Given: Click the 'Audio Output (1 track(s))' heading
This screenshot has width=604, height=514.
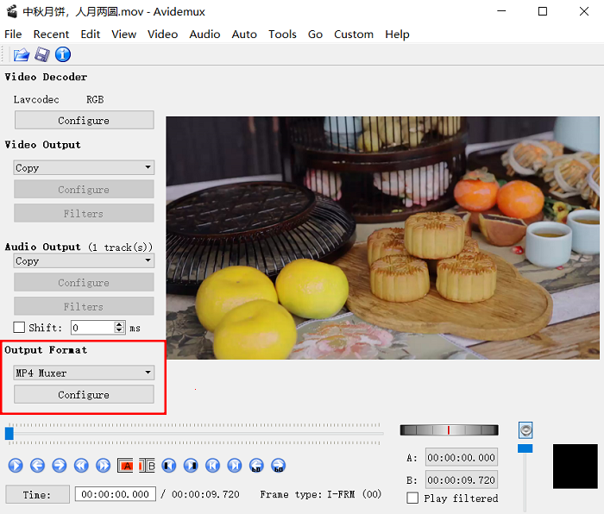Looking at the screenshot, I should [x=79, y=247].
